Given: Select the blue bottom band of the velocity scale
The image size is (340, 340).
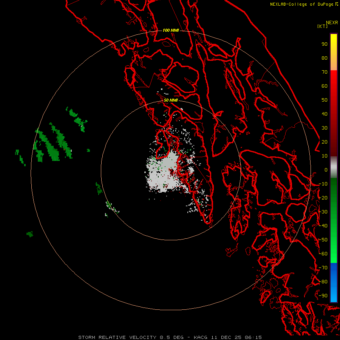Looking at the screenshot, I should (334, 283).
